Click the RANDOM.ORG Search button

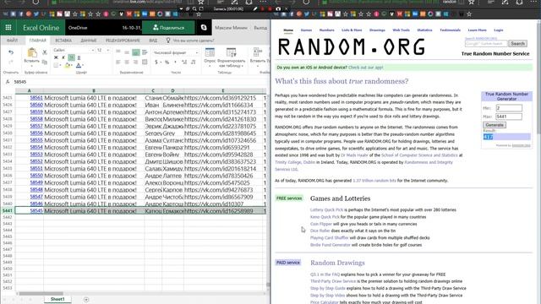coord(517,44)
